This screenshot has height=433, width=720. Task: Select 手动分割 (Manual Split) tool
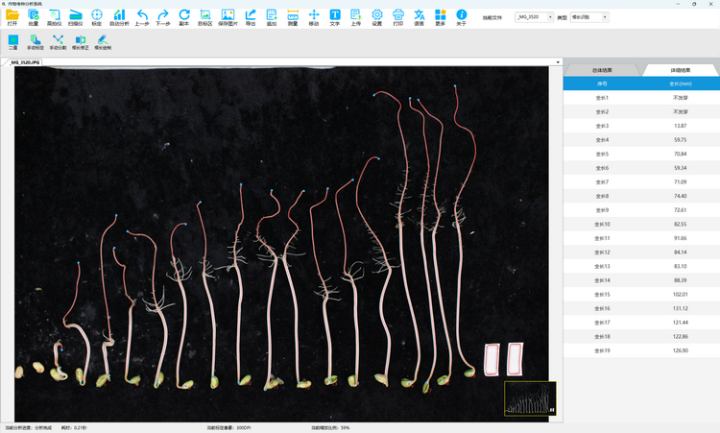[58, 41]
